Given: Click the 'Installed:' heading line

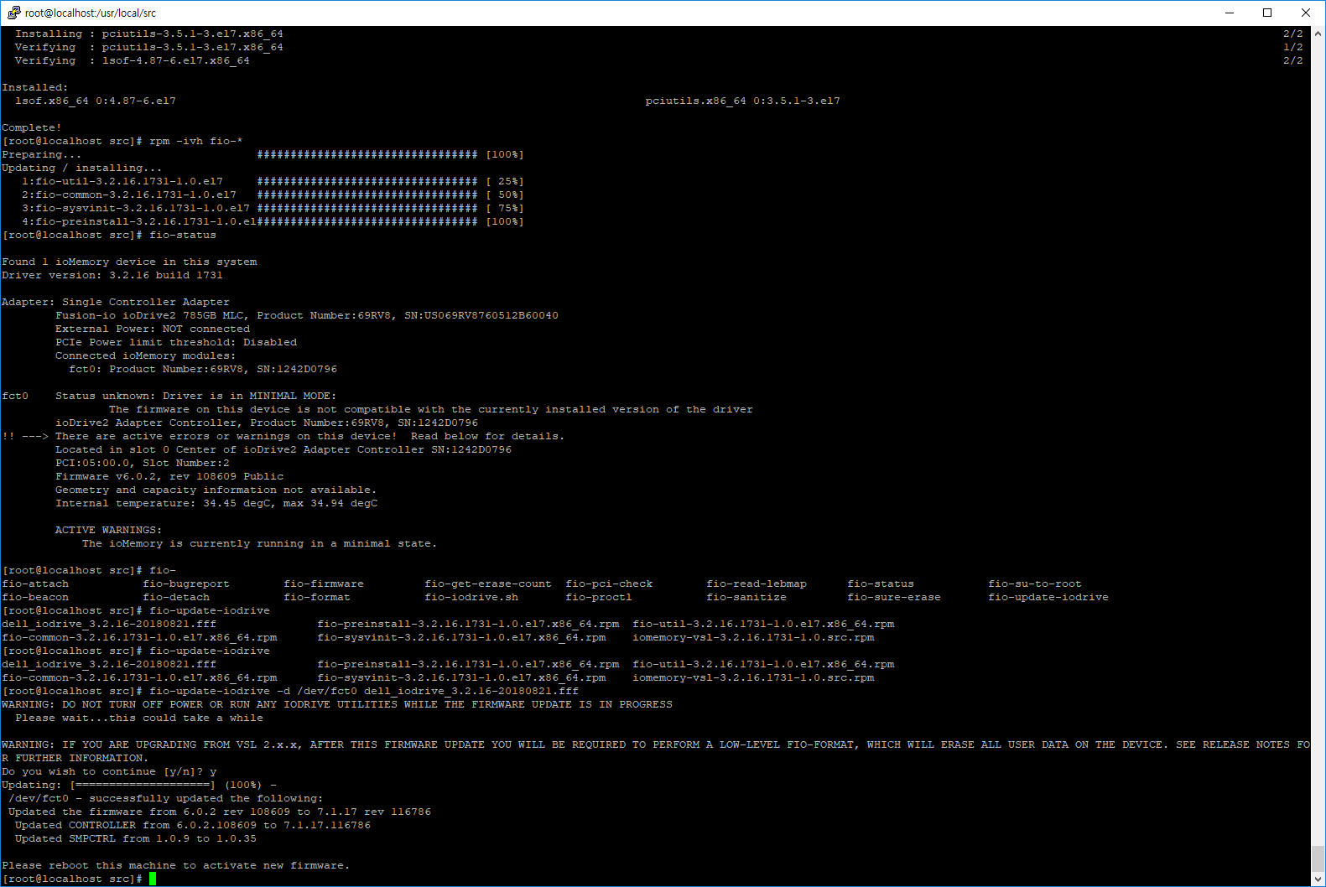Looking at the screenshot, I should pos(35,87).
